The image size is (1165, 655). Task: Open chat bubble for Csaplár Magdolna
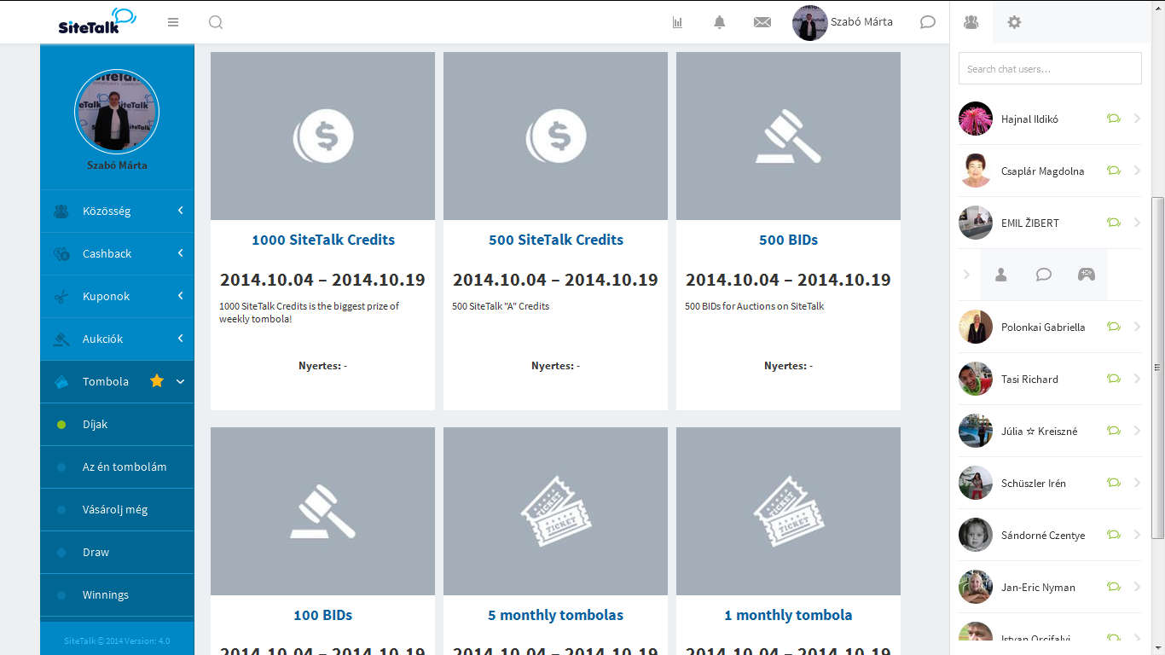1113,171
